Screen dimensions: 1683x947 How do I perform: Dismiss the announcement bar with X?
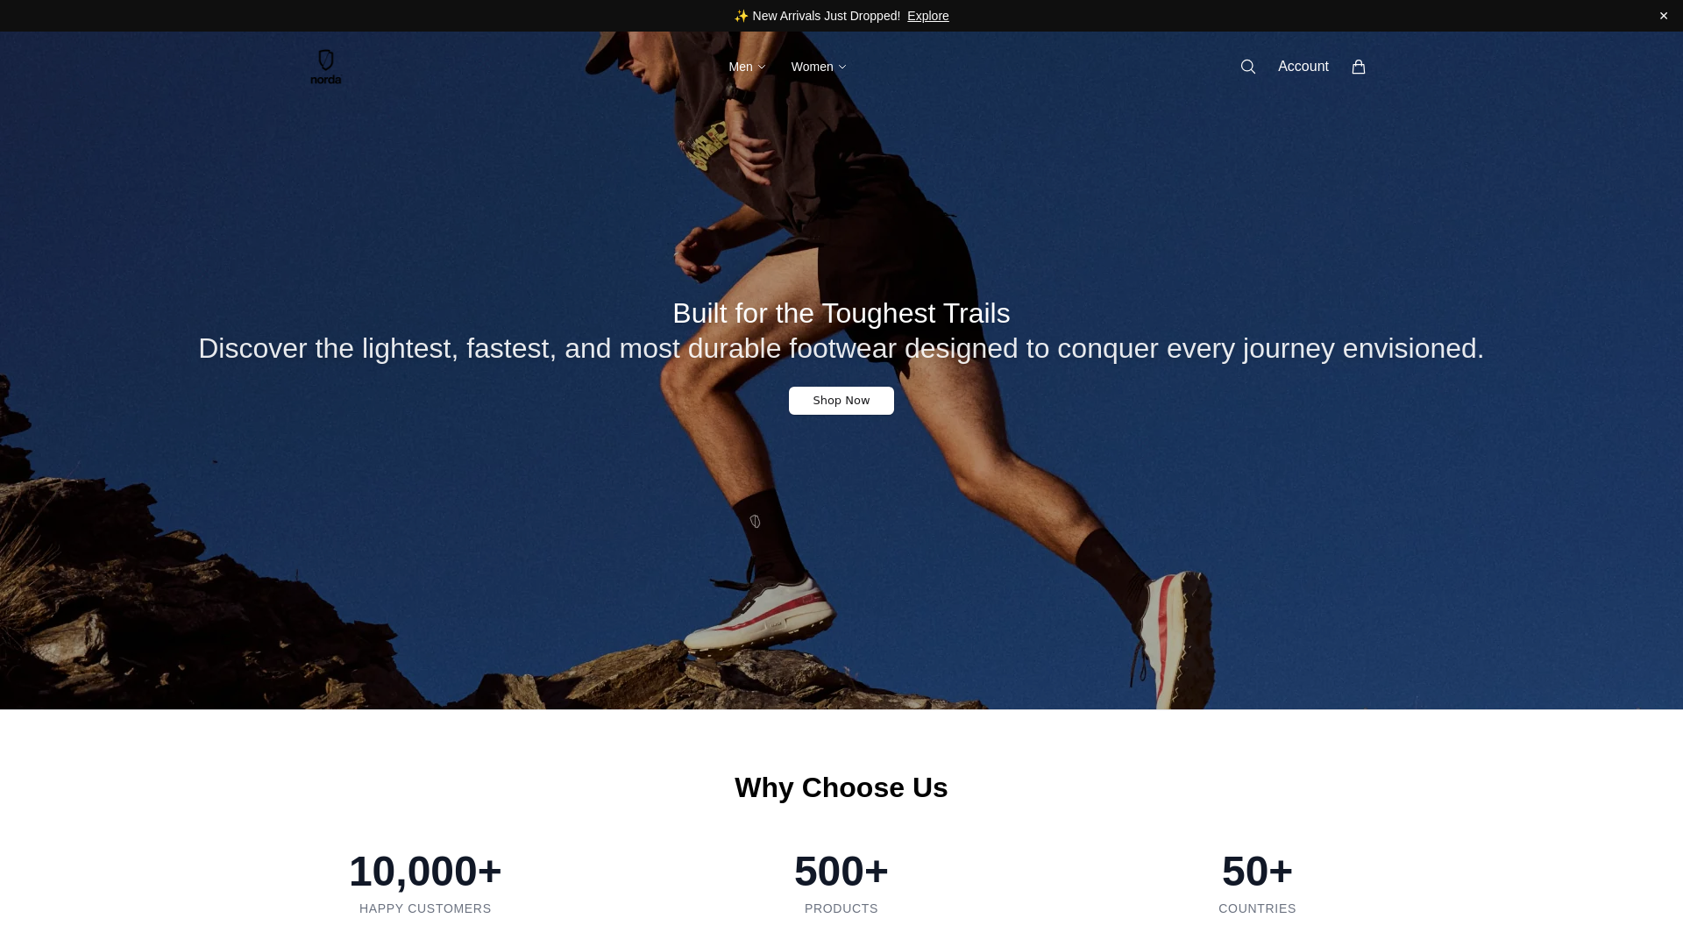1664,16
